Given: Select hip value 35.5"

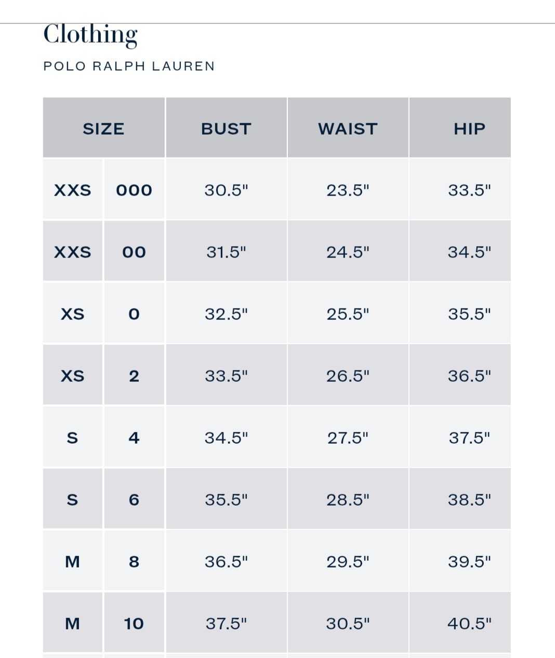Looking at the screenshot, I should pos(469,314).
